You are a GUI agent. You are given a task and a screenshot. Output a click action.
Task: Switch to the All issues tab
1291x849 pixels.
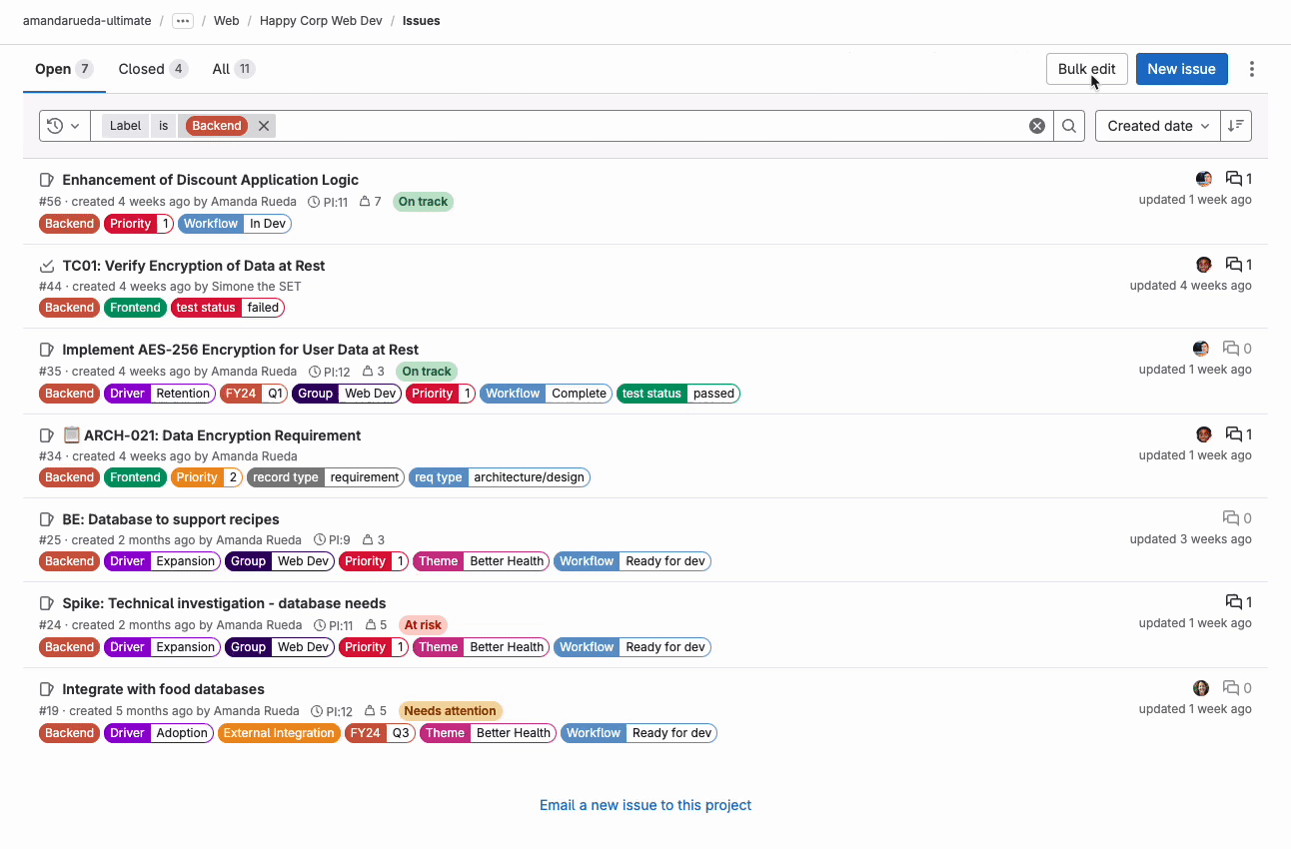tap(232, 68)
